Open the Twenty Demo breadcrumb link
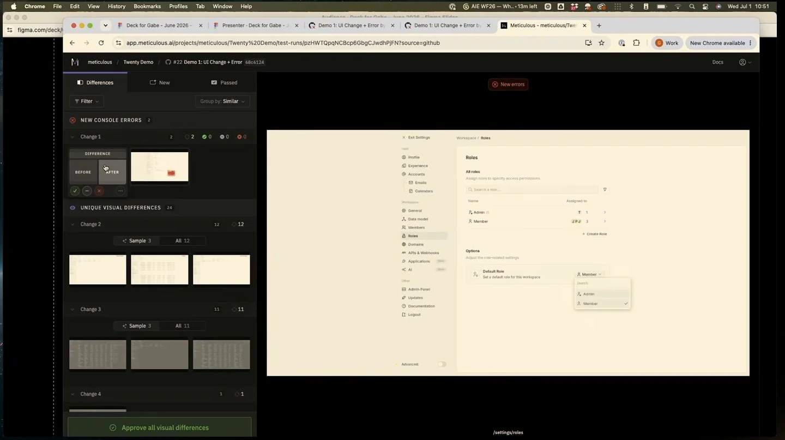This screenshot has width=785, height=440. (138, 62)
